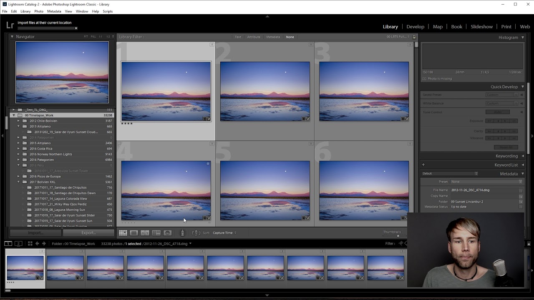Open the Scripts menu
This screenshot has height=300, width=534.
(x=108, y=11)
